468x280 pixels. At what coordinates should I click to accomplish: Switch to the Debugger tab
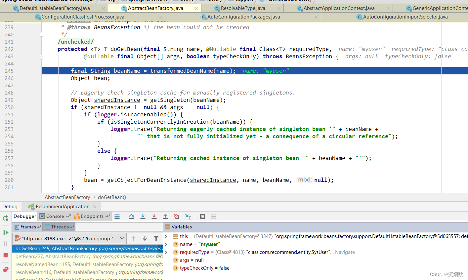click(25, 216)
